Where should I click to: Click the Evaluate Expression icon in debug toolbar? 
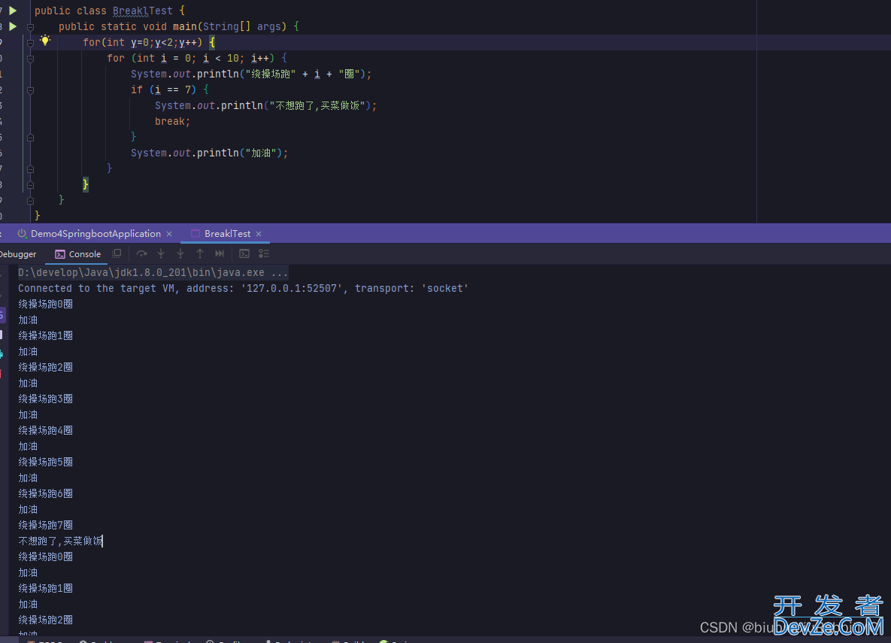244,253
